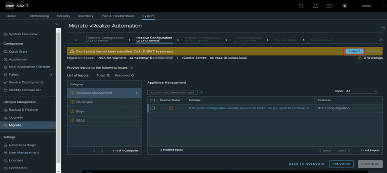Open the Security tab
The width and height of the screenshot is (387, 173).
click(63, 16)
